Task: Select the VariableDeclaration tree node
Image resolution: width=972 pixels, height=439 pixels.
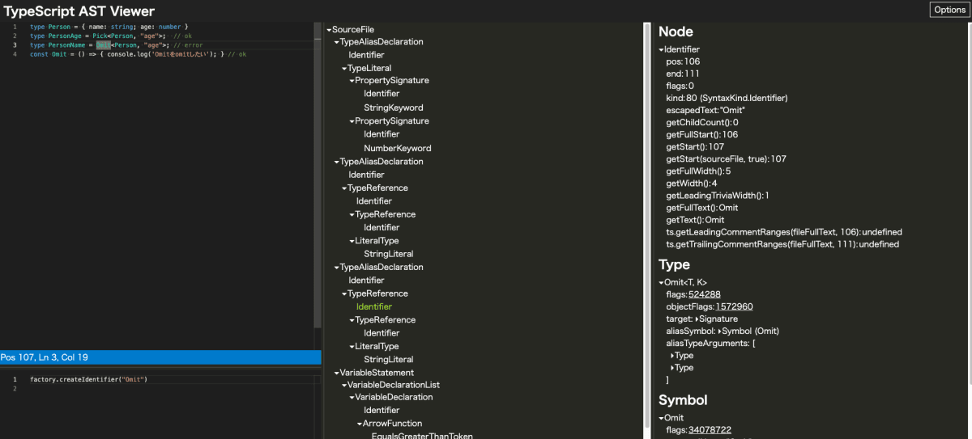Action: [394, 397]
